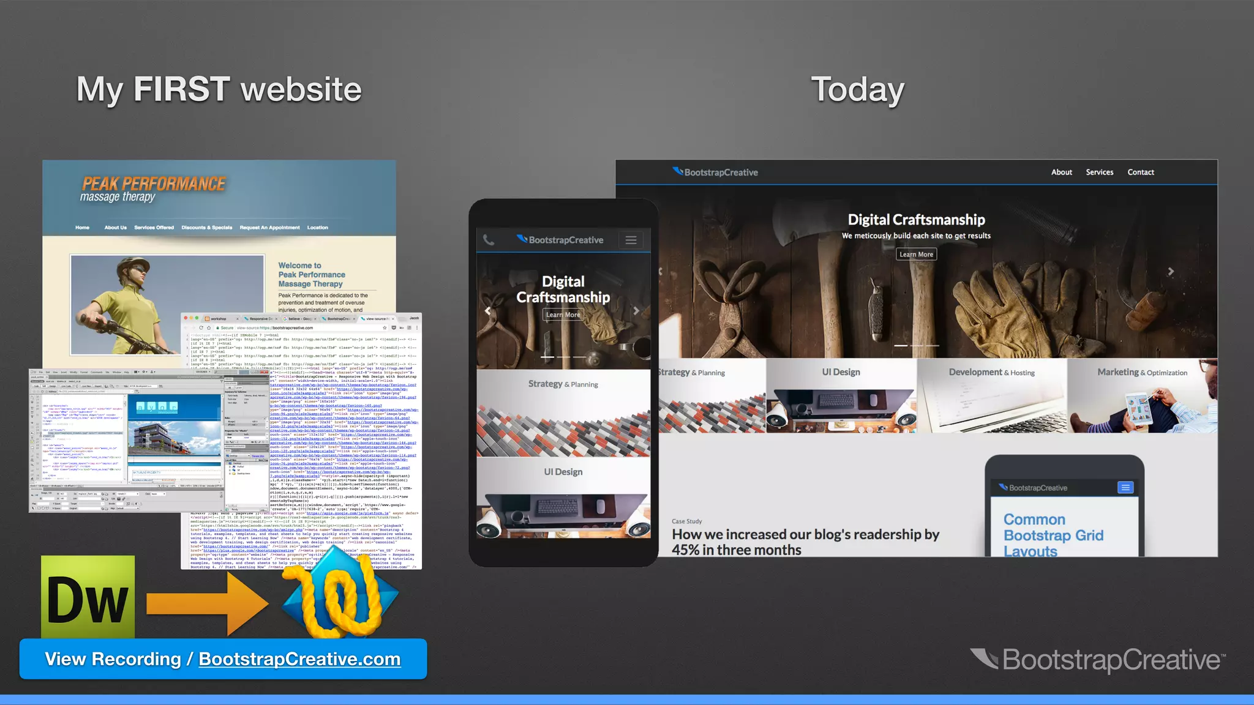This screenshot has width=1254, height=705.
Task: Click the home icon in Chrome toolbar
Action: pyautogui.click(x=209, y=327)
